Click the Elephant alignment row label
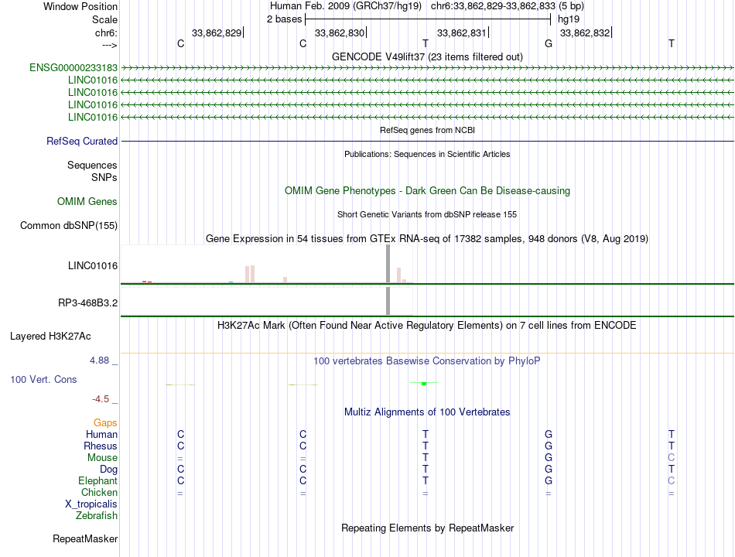Viewport: 735px width, 557px height. point(98,480)
